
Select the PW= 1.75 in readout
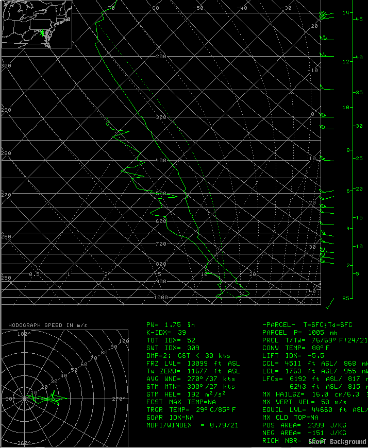tap(171, 325)
